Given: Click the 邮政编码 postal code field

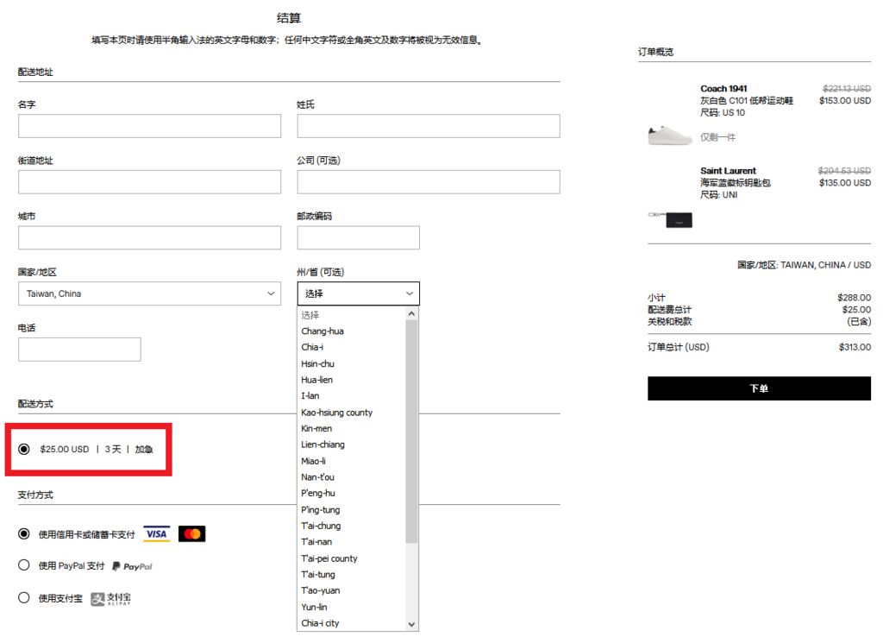Looking at the screenshot, I should (358, 238).
